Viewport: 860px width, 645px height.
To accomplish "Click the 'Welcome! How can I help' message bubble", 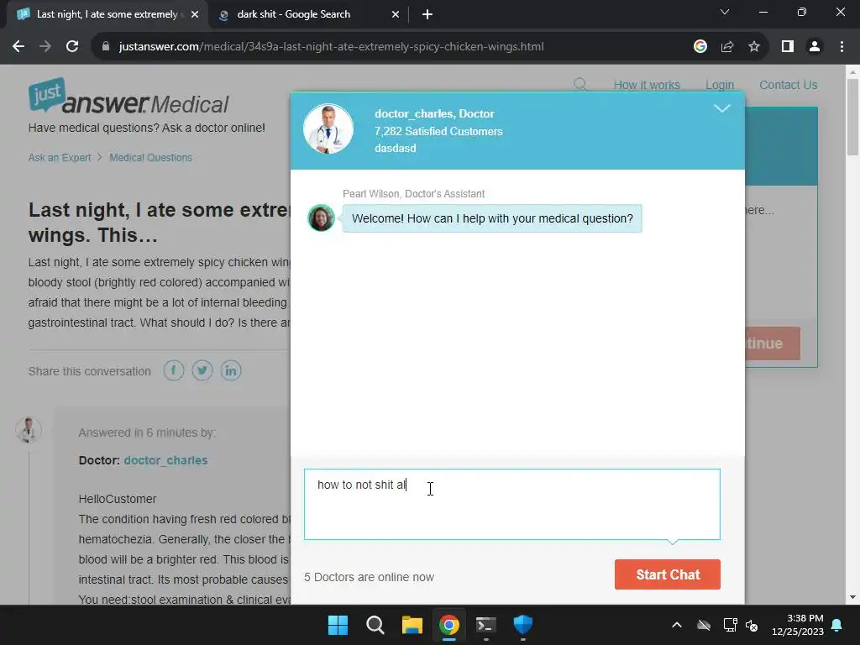I will (492, 218).
